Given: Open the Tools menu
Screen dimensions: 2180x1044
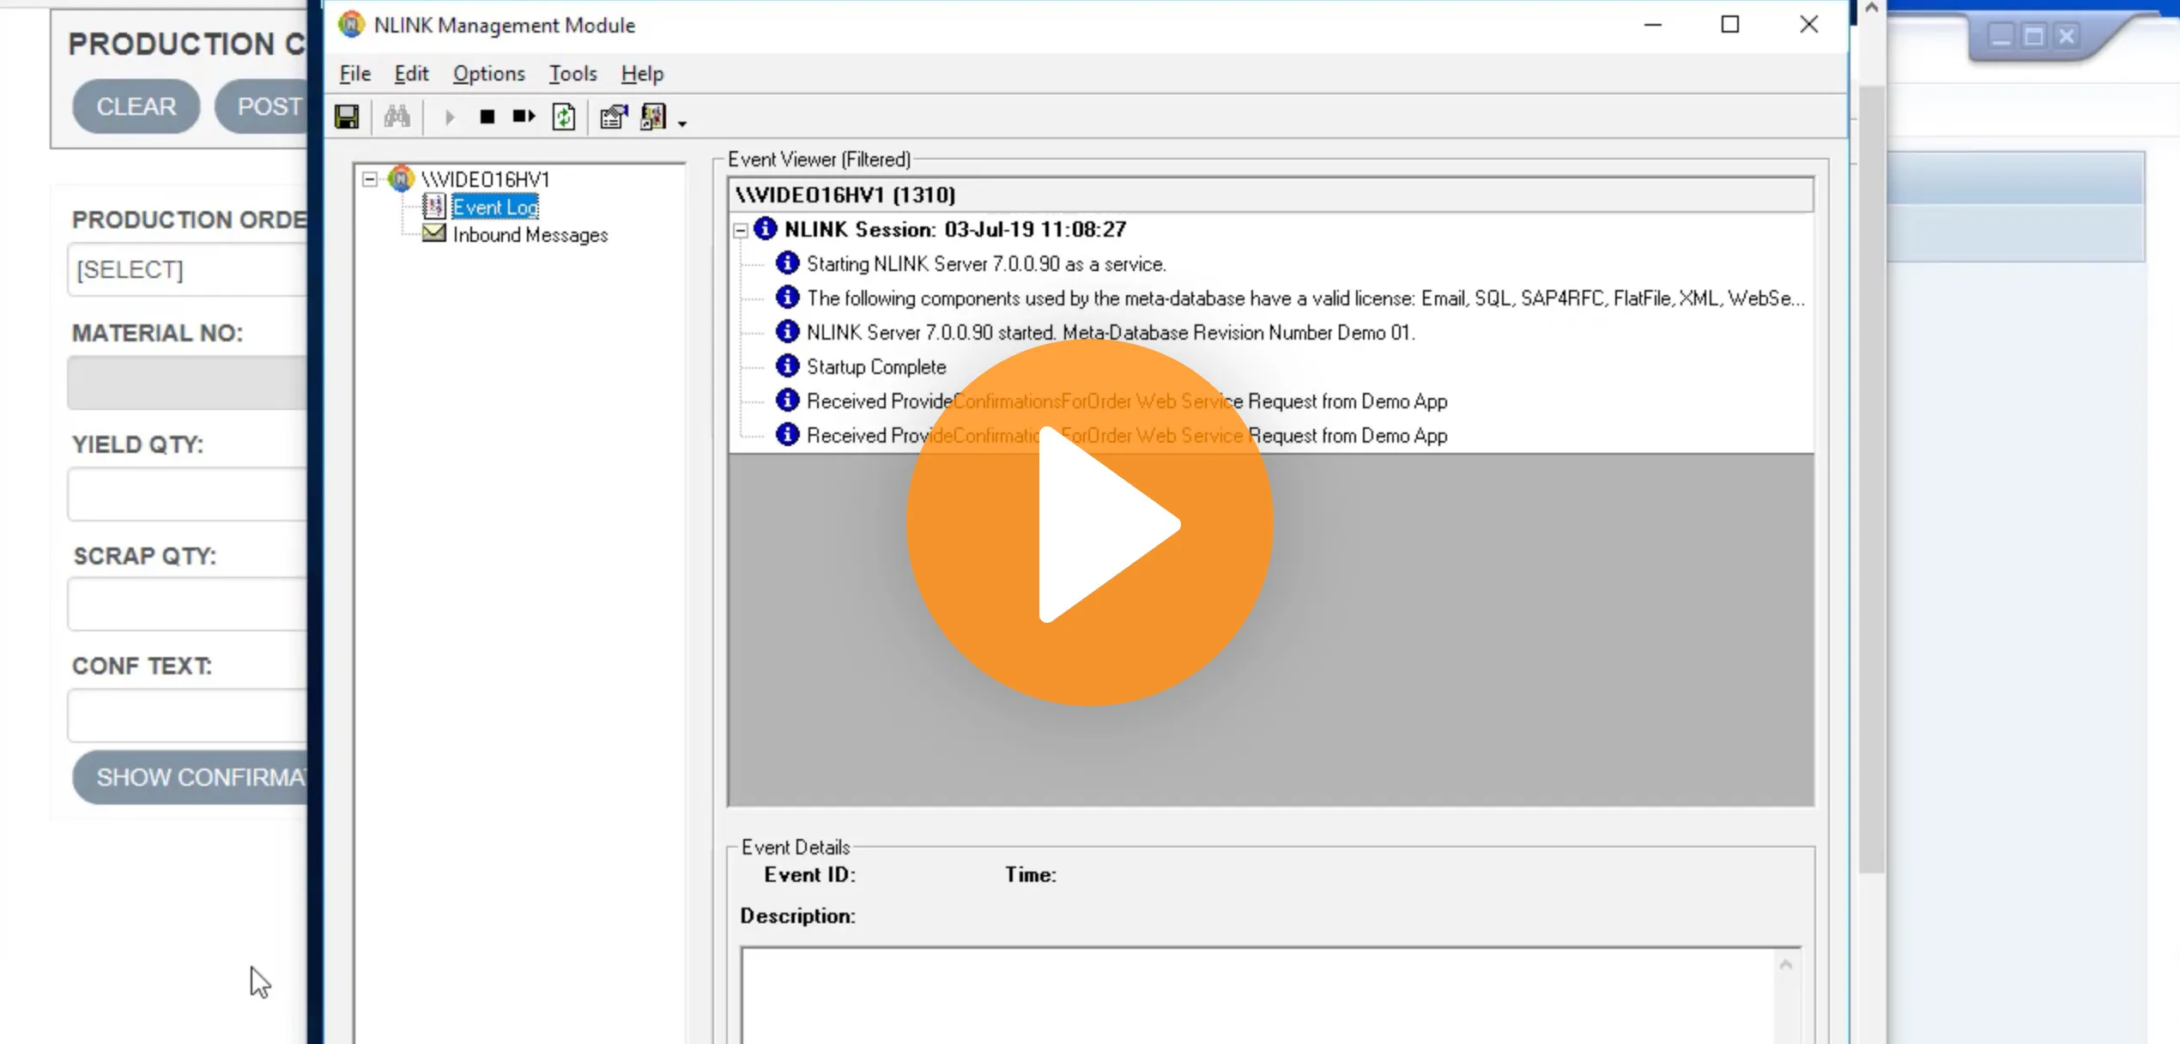Looking at the screenshot, I should 572,74.
